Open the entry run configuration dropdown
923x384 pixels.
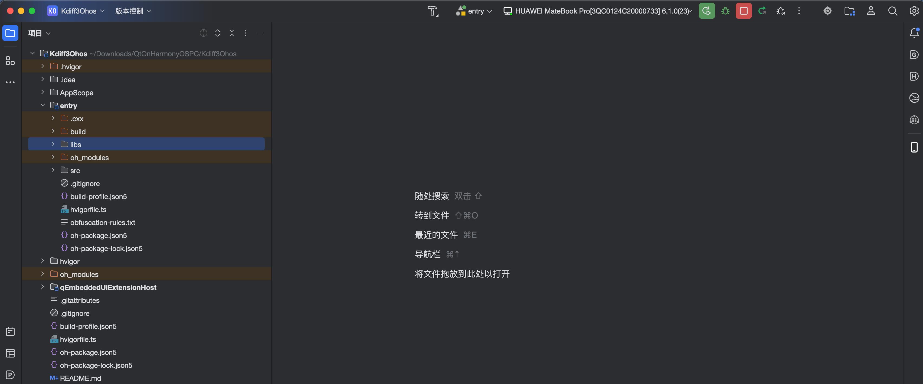[x=474, y=11]
